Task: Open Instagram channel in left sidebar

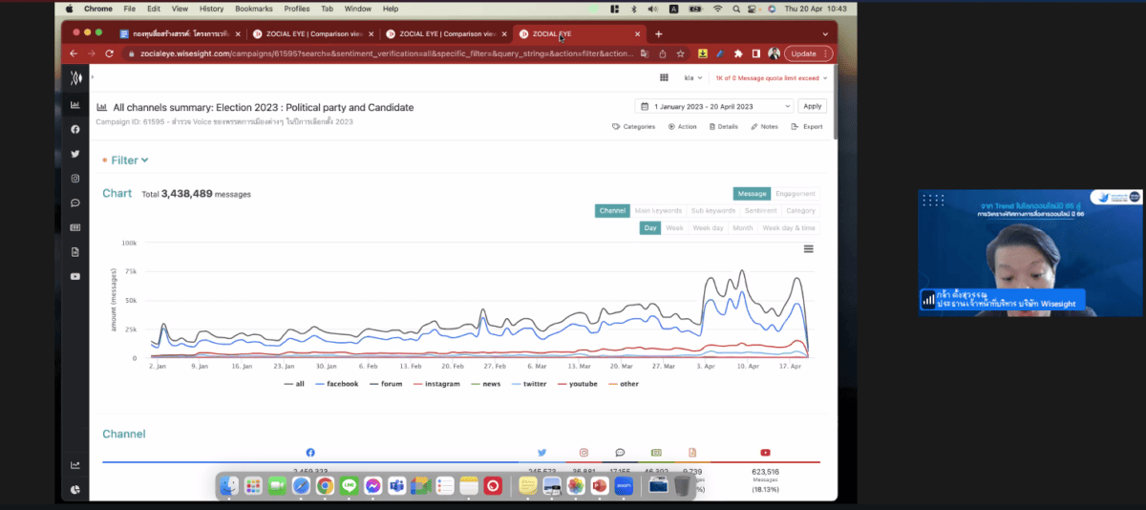Action: [75, 179]
